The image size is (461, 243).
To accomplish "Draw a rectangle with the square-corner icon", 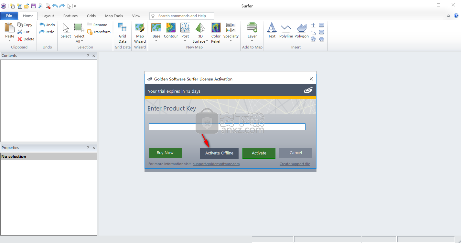I will click(321, 25).
